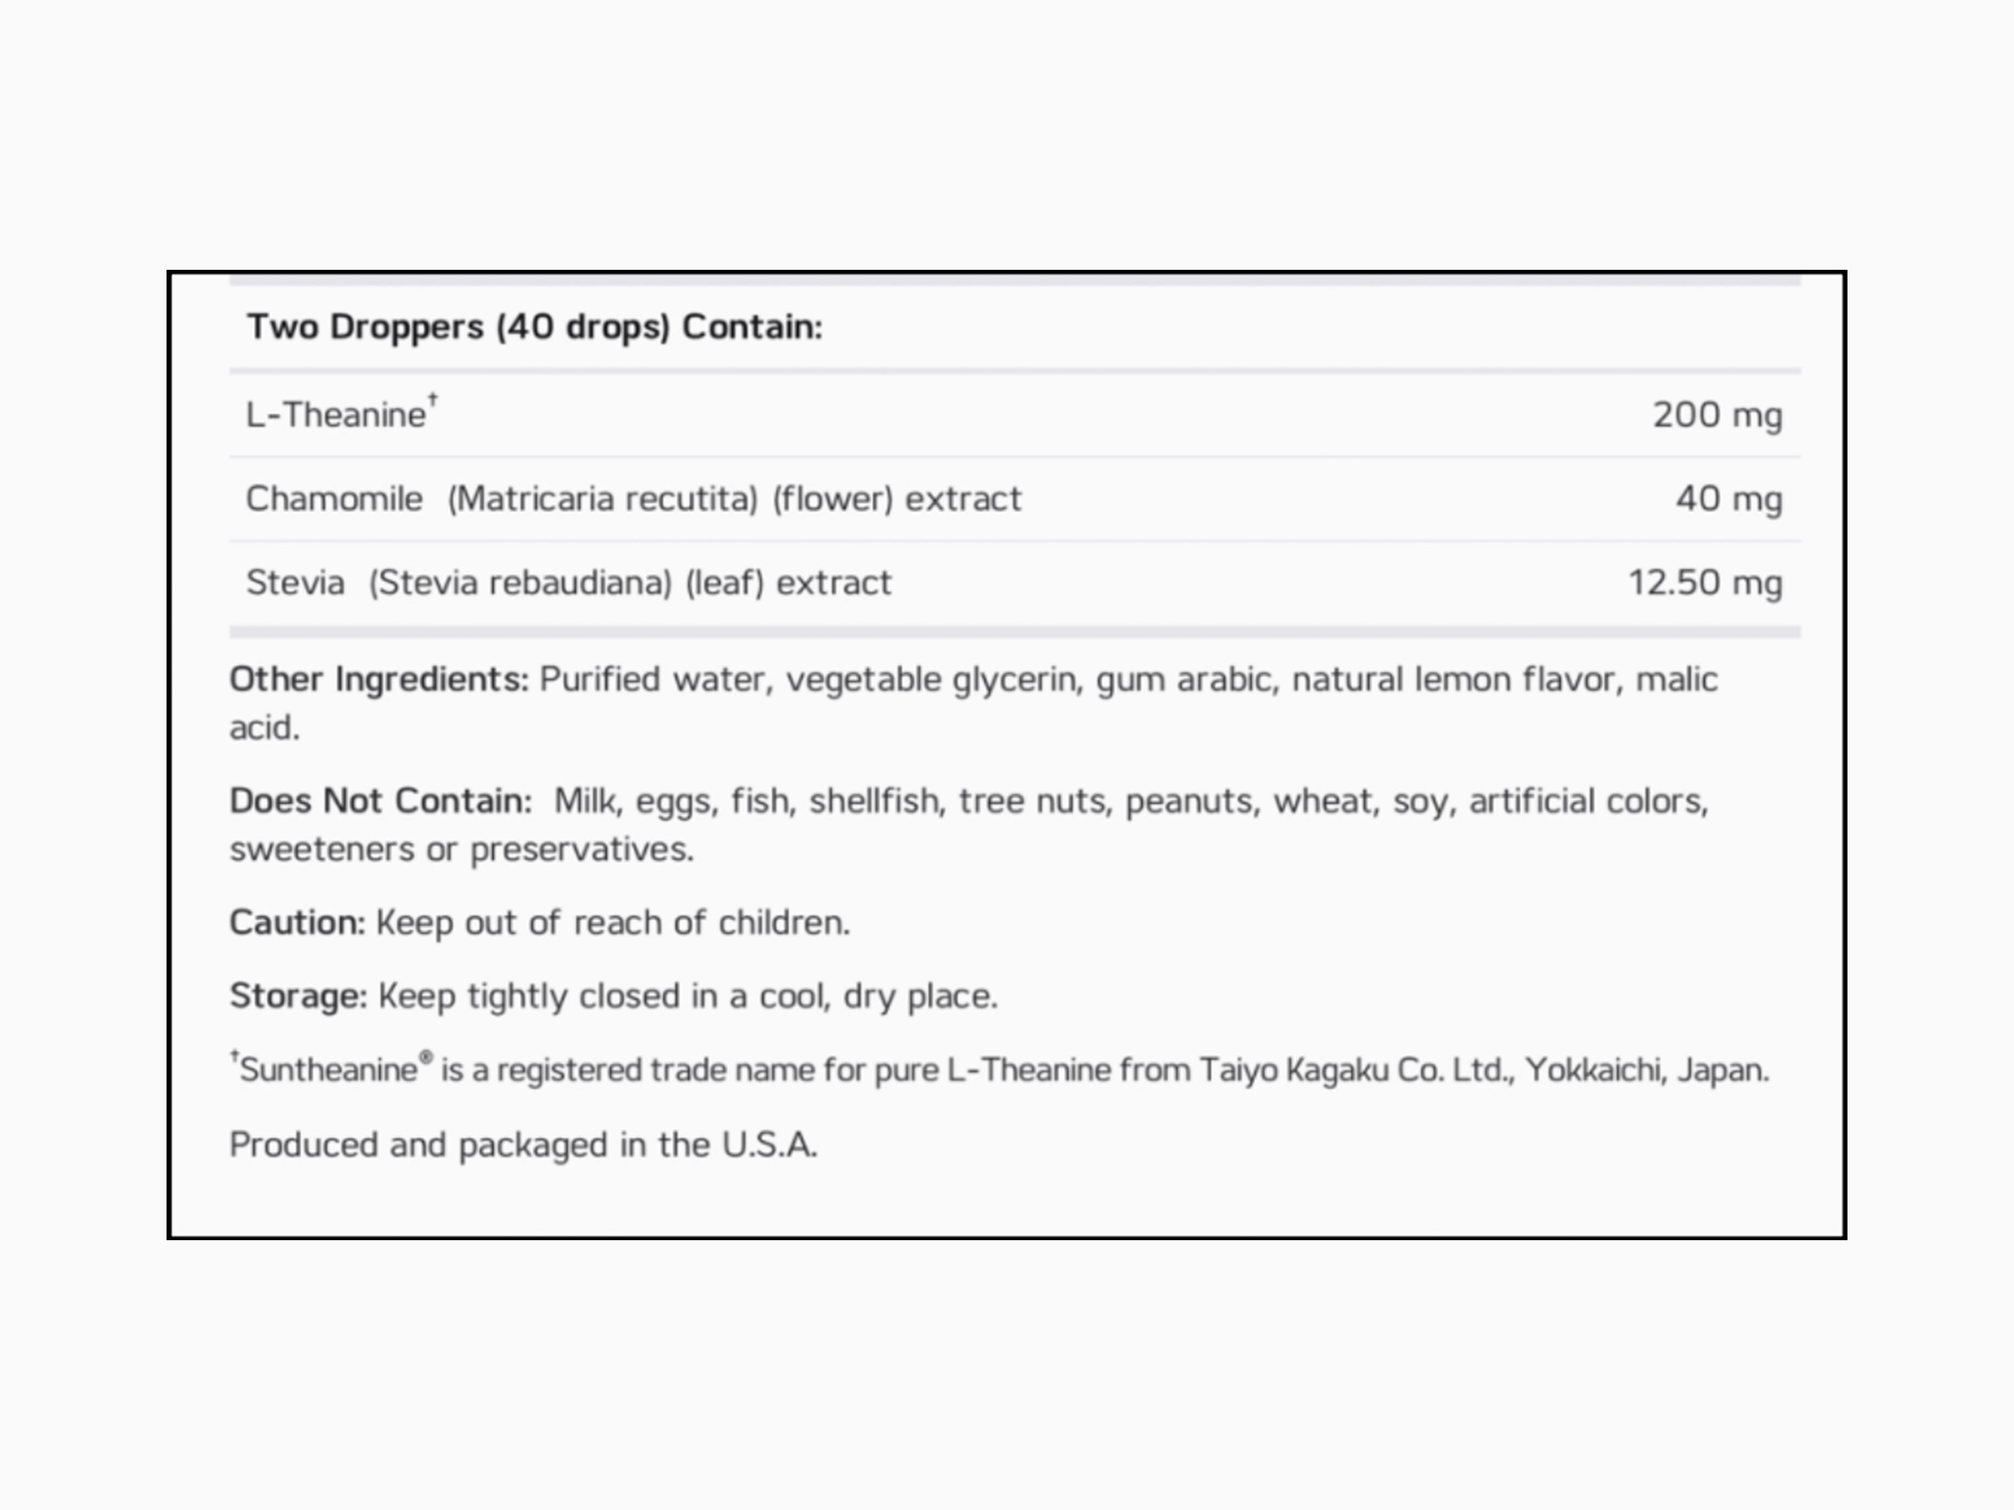Select the Chamomile flower extract row label
The height and width of the screenshot is (1510, 2014).
633,499
